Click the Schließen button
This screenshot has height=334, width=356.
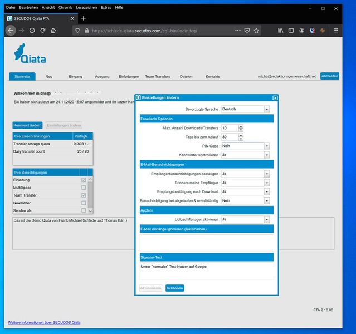174,288
